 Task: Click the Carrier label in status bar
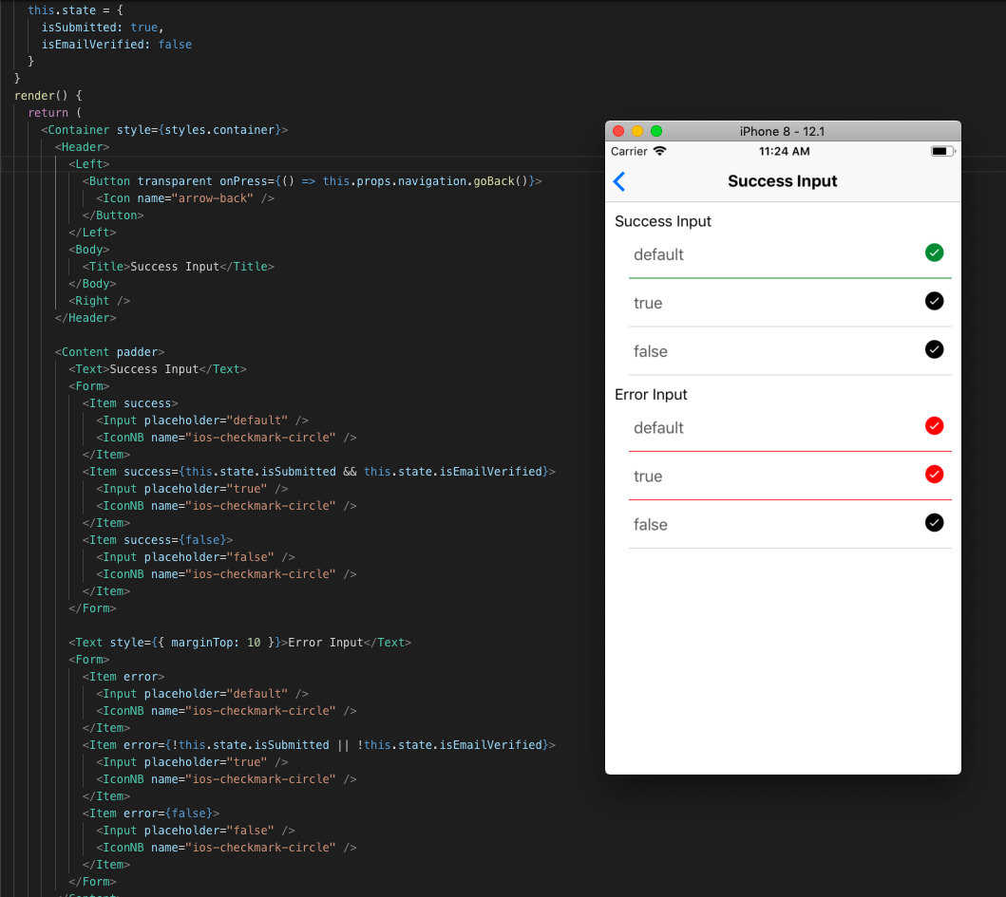click(629, 150)
